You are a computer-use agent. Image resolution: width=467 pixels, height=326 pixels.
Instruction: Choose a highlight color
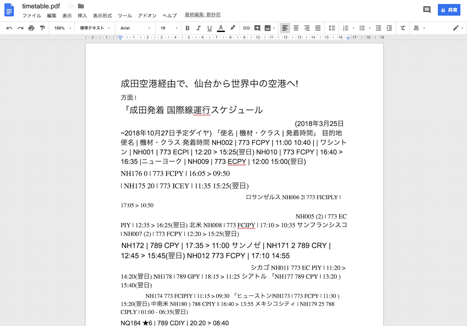click(233, 28)
